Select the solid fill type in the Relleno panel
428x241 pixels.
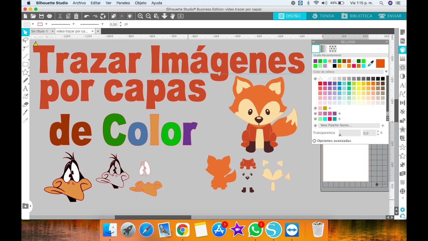point(316,49)
